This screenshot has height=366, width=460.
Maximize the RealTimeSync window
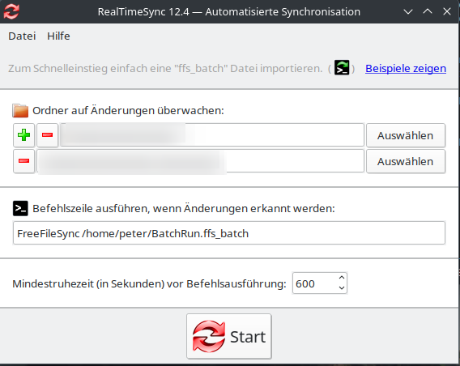tap(428, 11)
